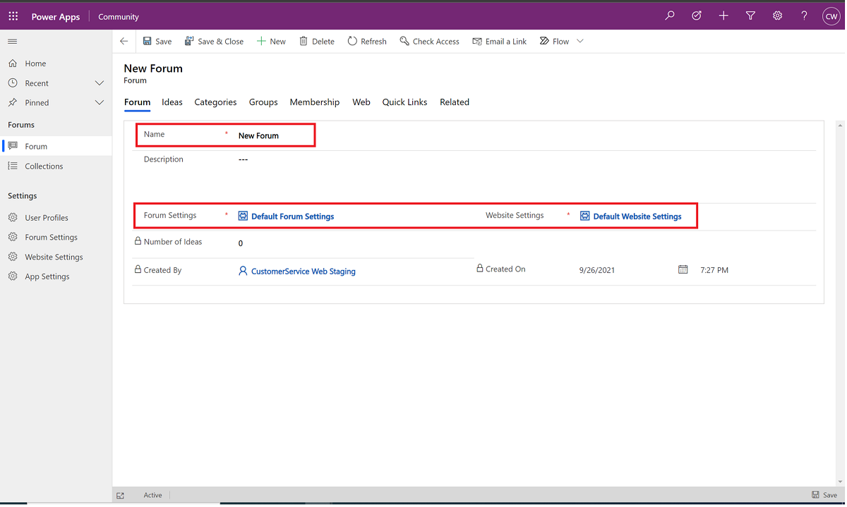This screenshot has height=507, width=847.
Task: Click the Community app name
Action: (x=119, y=17)
